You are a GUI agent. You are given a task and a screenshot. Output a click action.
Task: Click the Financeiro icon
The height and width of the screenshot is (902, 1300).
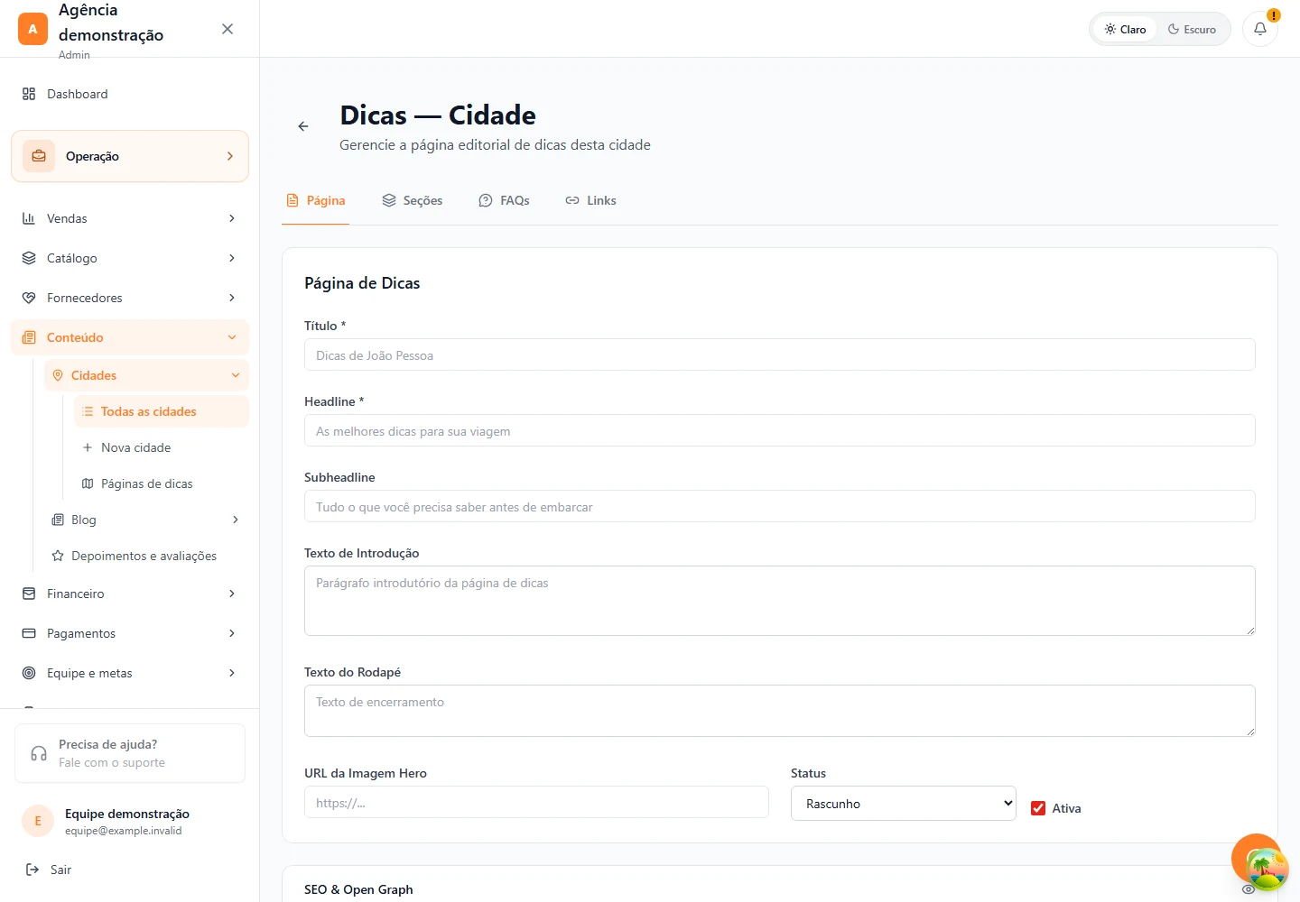coord(29,594)
